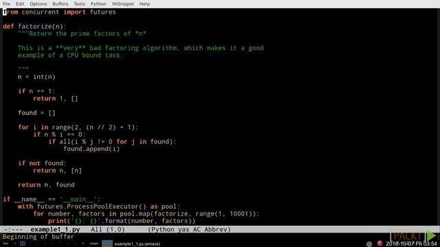Click the 'if n % i == 0:' line
Viewport: 440px width, 247px height.
59,134
